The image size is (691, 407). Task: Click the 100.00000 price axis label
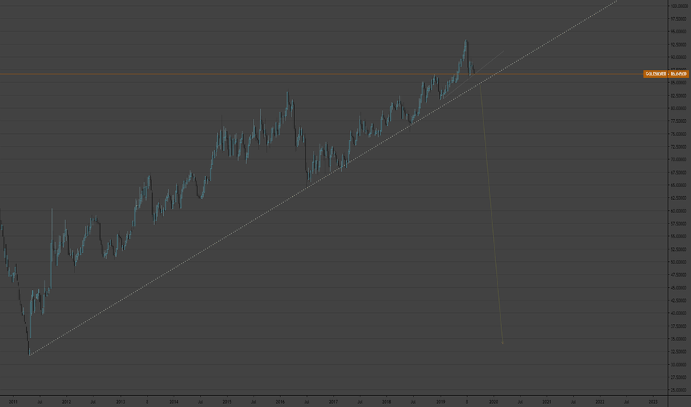tap(678, 6)
